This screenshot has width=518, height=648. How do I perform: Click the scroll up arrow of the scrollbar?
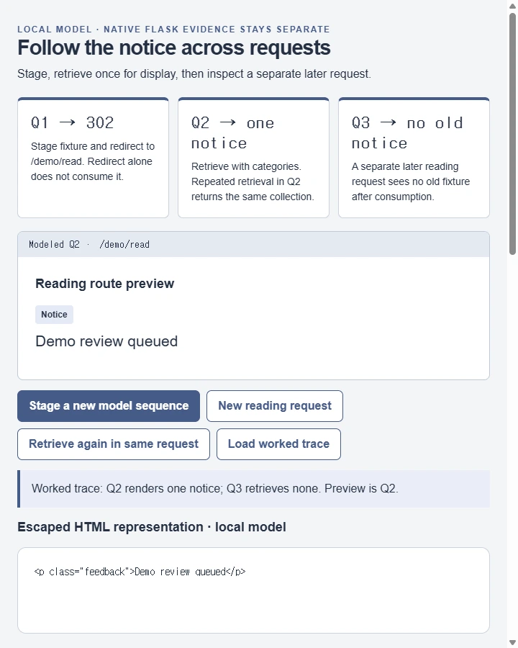[x=513, y=5]
